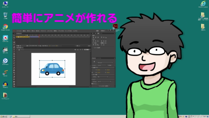This screenshot has width=209, height=118.
Task: Click the New Folder icon below timeline
Action: coord(19,46)
